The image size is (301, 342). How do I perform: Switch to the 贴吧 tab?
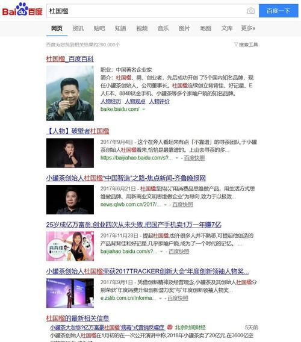(x=99, y=28)
